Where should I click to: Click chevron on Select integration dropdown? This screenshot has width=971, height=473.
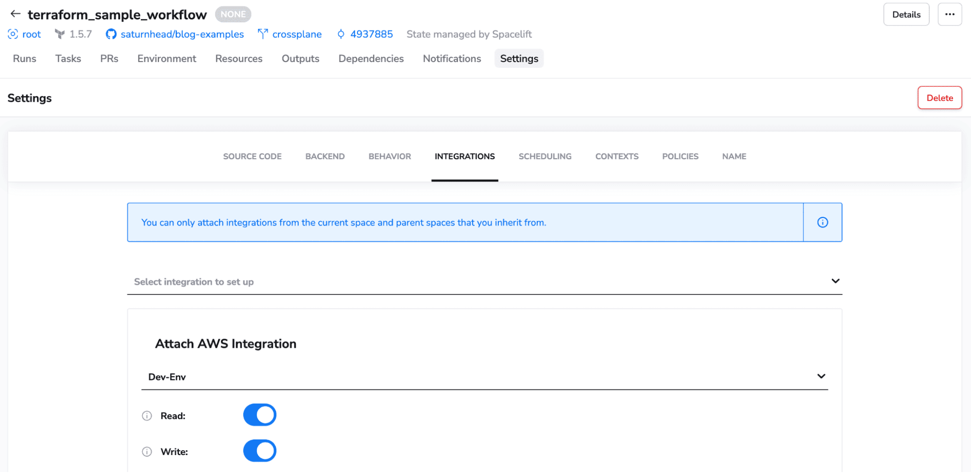835,281
